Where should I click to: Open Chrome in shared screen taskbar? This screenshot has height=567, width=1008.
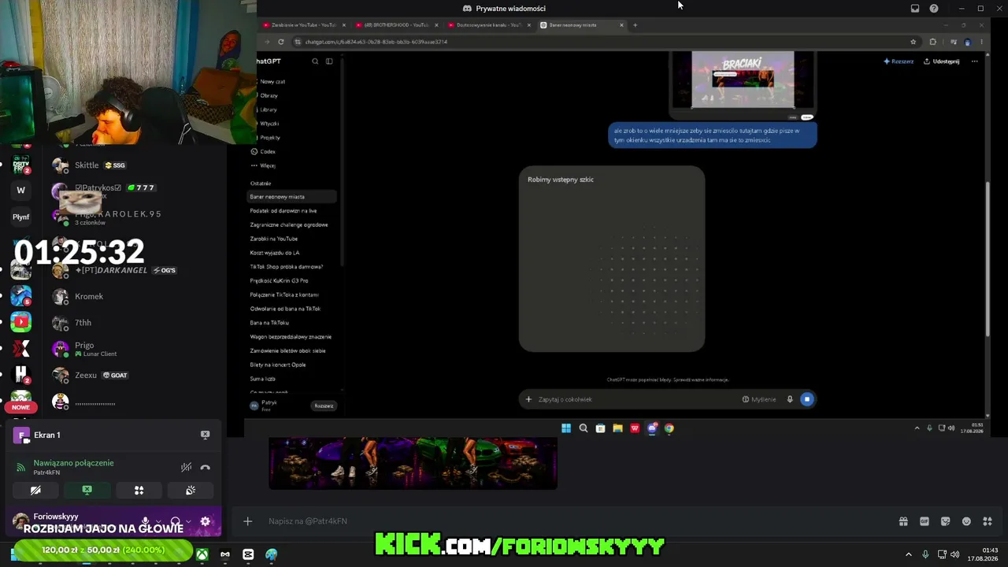[x=669, y=428]
